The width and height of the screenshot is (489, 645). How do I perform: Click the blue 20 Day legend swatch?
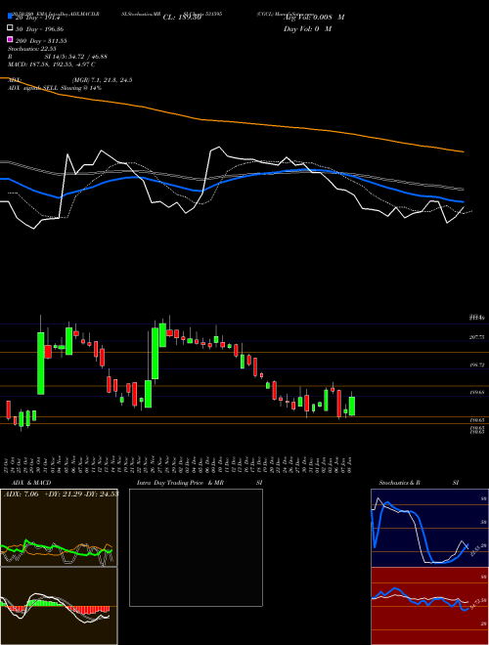(11, 16)
